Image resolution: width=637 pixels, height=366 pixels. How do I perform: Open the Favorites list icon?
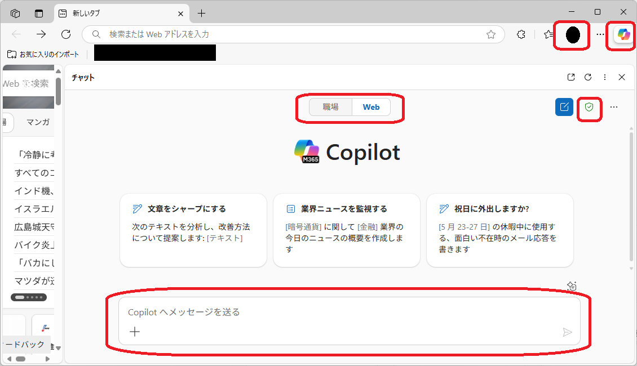[x=548, y=34]
